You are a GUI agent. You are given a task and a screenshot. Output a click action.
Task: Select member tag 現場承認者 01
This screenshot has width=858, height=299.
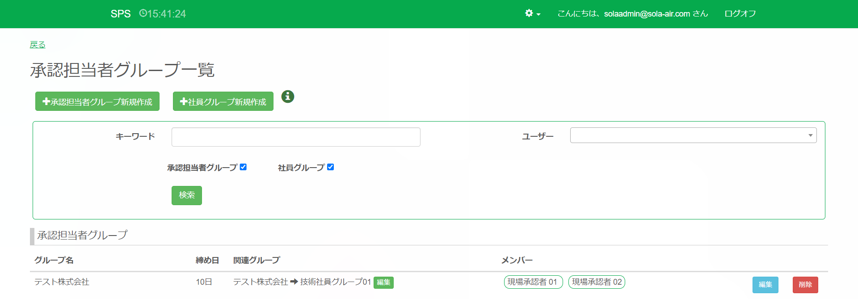click(x=533, y=282)
